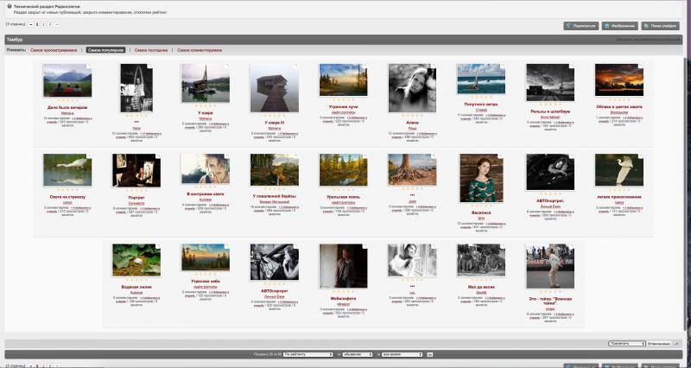Viewport: 691px width, 368px height.
Task: Select the 'Самое популярное' filter tab
Action: pos(105,50)
